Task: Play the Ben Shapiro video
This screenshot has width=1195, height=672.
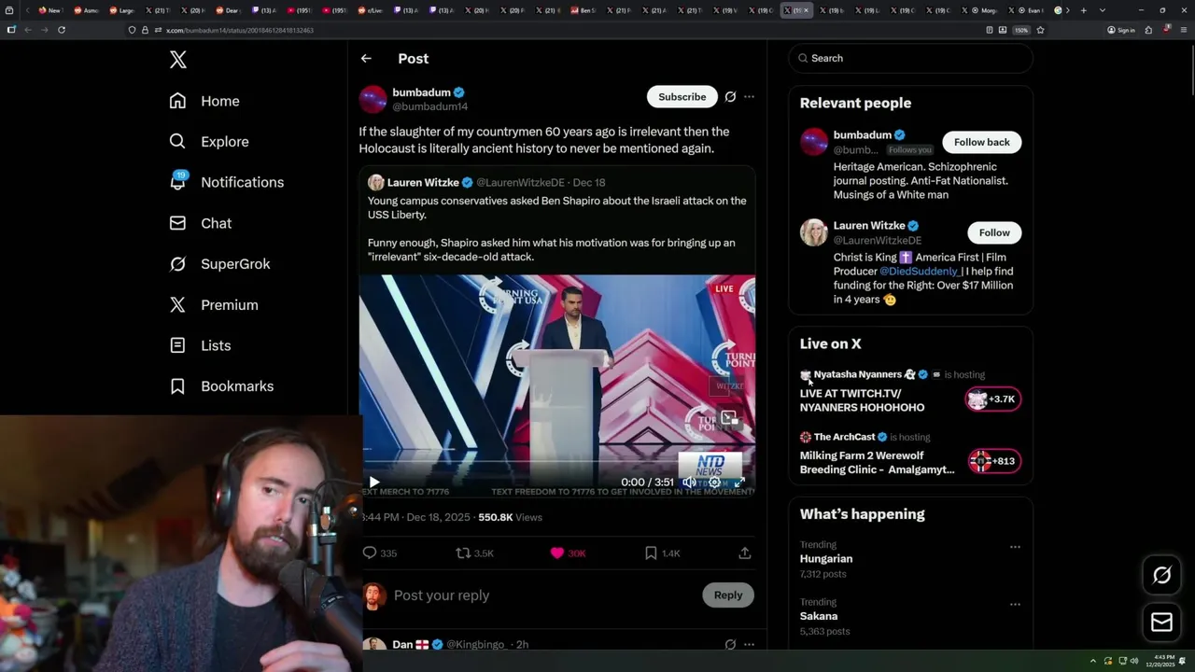Action: coord(374,483)
